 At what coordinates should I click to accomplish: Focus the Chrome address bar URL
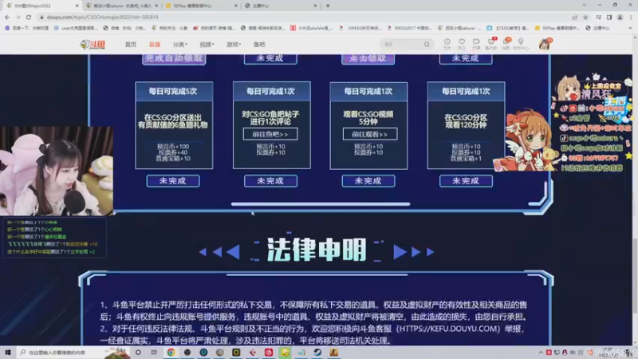click(x=103, y=17)
